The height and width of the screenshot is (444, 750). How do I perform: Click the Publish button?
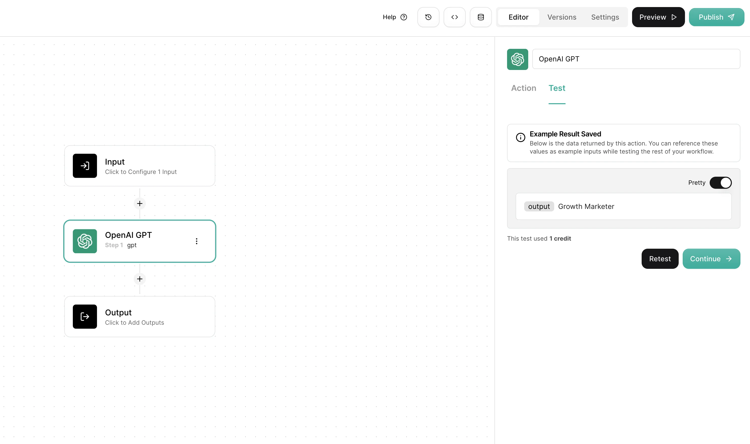[x=716, y=17]
